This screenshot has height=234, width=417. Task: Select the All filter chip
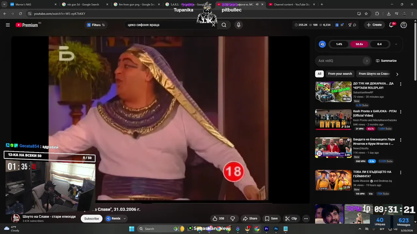319,74
